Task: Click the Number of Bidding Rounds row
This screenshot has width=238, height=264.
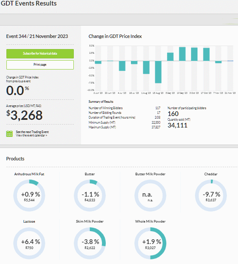Action: (125, 113)
